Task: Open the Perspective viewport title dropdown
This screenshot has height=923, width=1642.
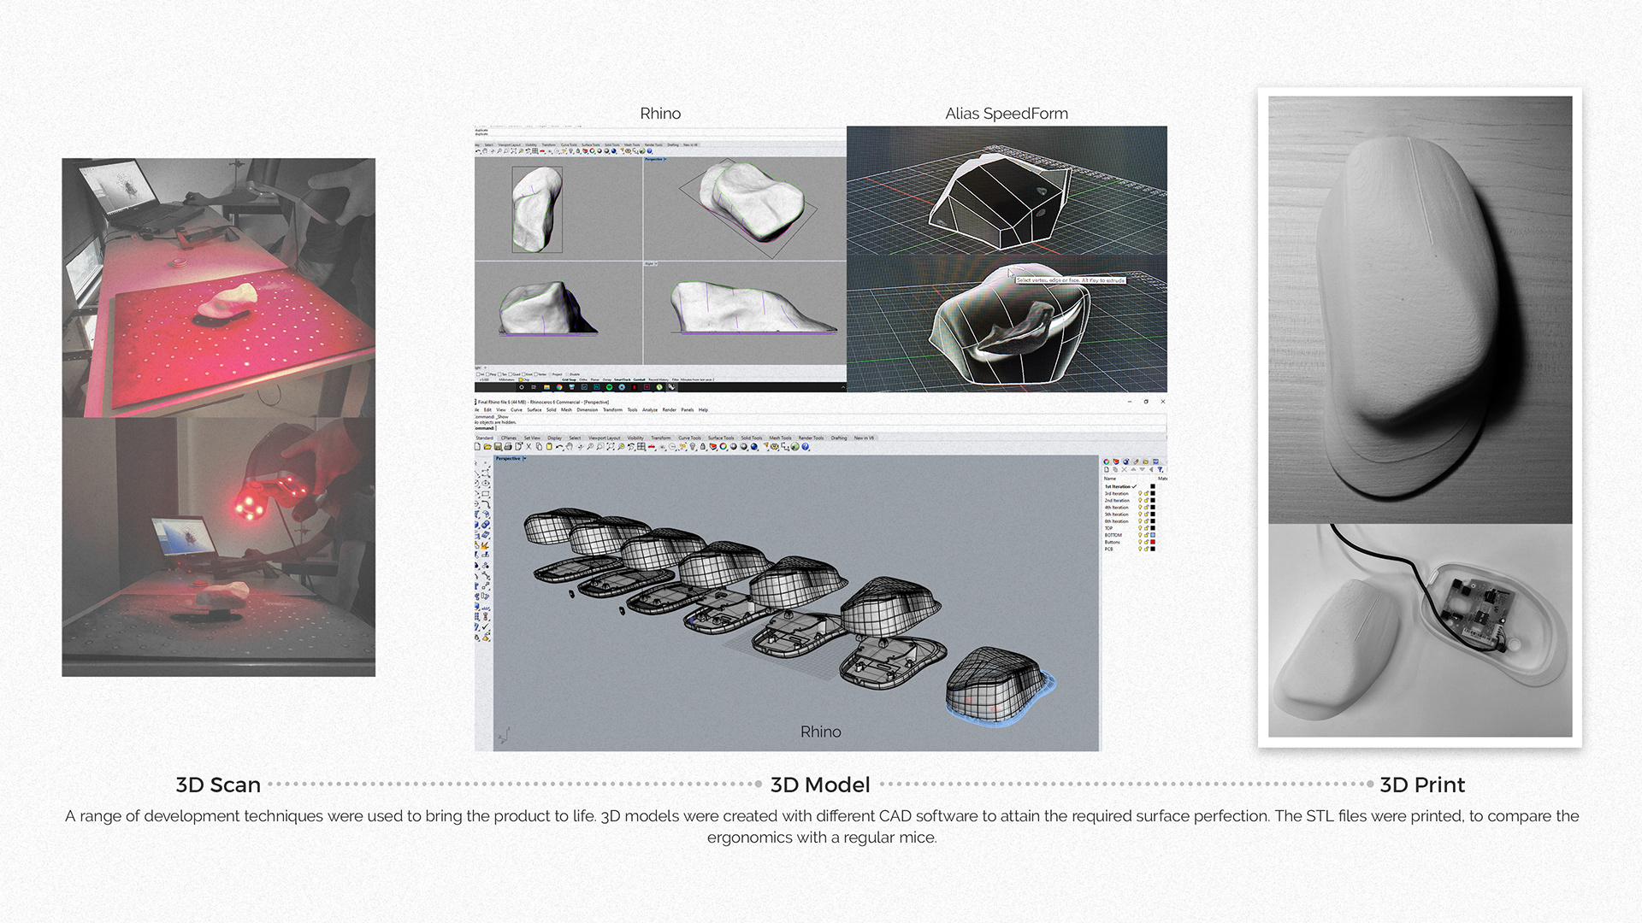Action: (523, 457)
